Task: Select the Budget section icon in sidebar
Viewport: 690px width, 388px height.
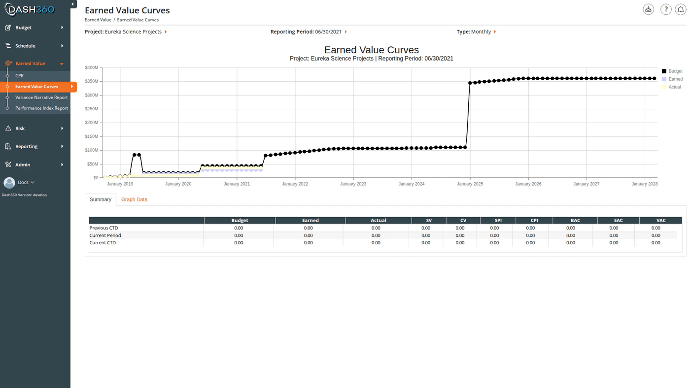Action: pyautogui.click(x=7, y=27)
